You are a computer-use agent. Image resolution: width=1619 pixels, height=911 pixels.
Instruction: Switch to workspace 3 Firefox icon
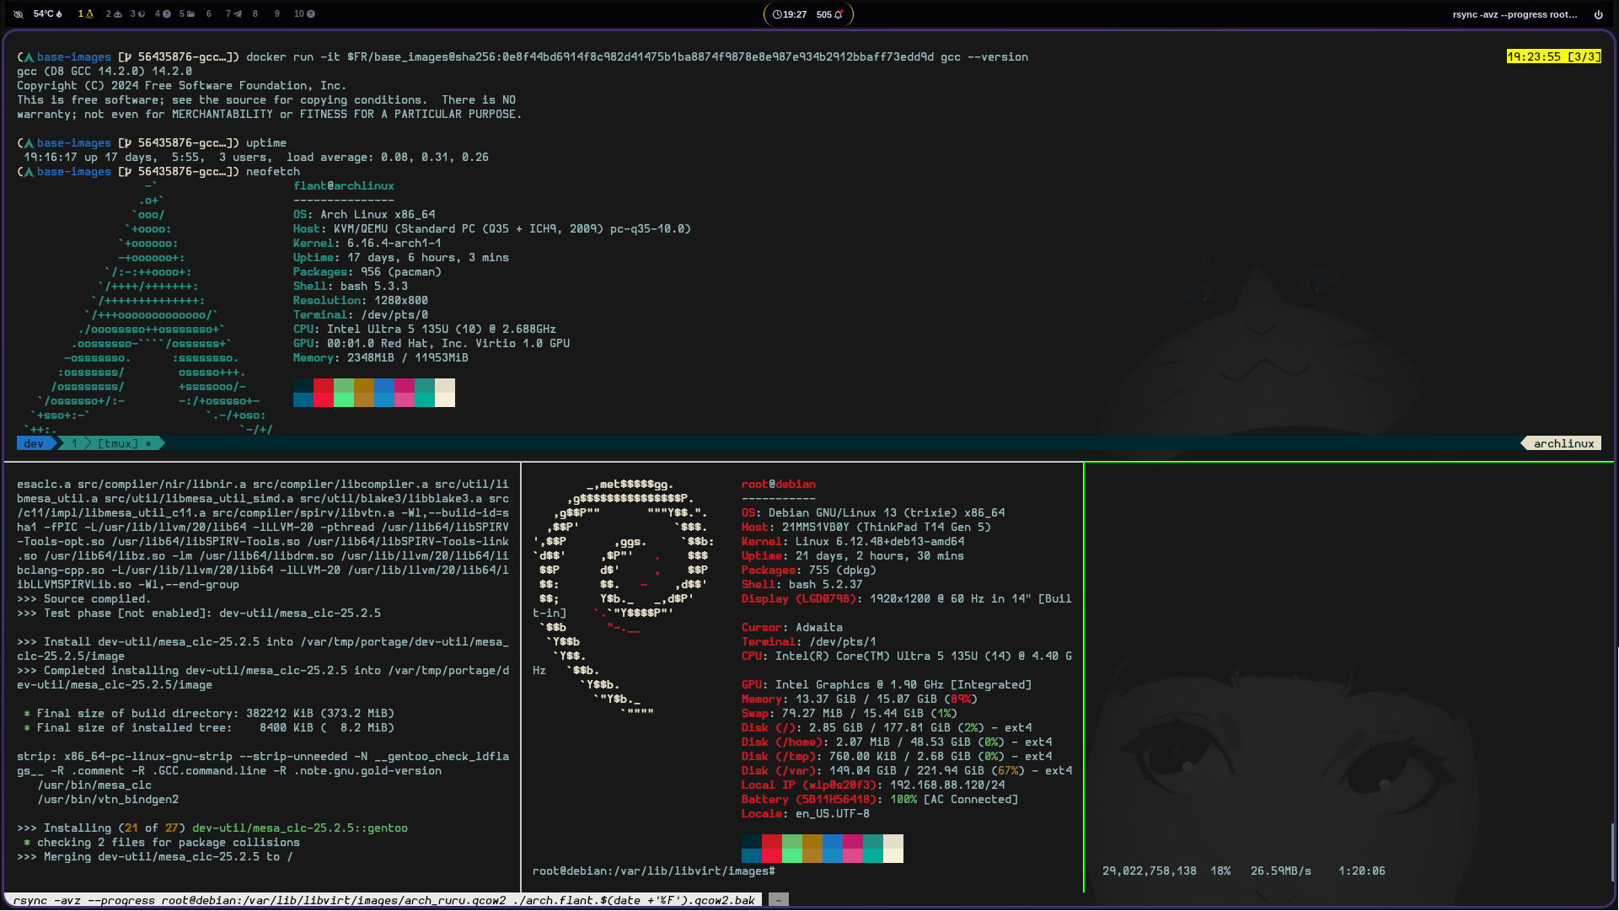[137, 14]
